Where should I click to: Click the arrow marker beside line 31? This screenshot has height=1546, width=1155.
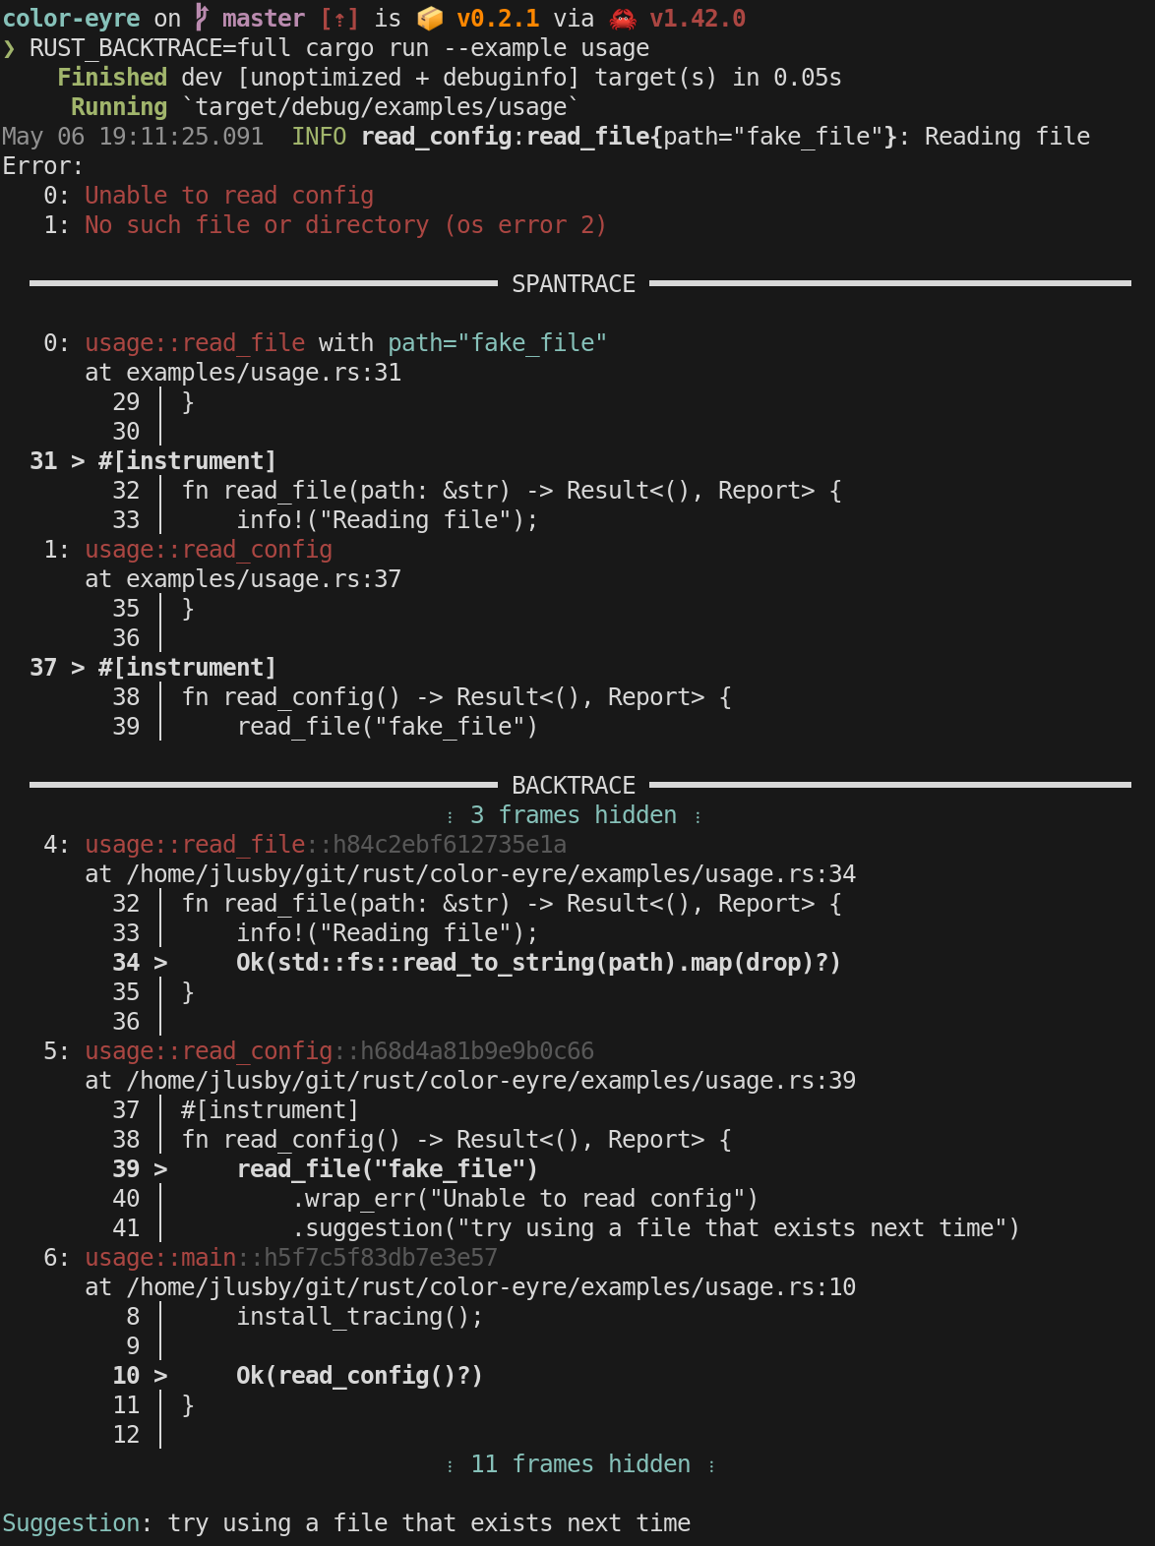coord(78,461)
